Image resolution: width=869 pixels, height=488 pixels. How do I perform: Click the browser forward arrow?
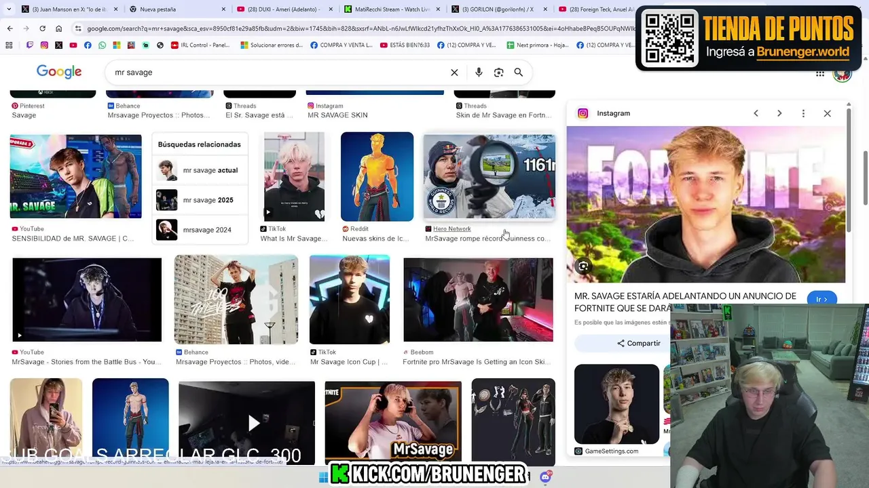(26, 28)
